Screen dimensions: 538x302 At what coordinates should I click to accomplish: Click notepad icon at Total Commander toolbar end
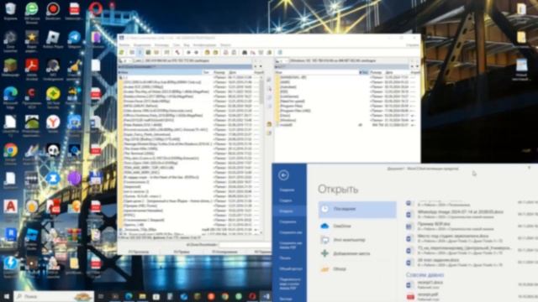click(280, 52)
